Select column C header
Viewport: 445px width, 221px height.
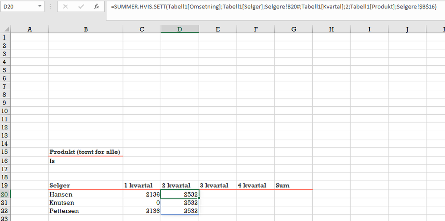tap(142, 29)
